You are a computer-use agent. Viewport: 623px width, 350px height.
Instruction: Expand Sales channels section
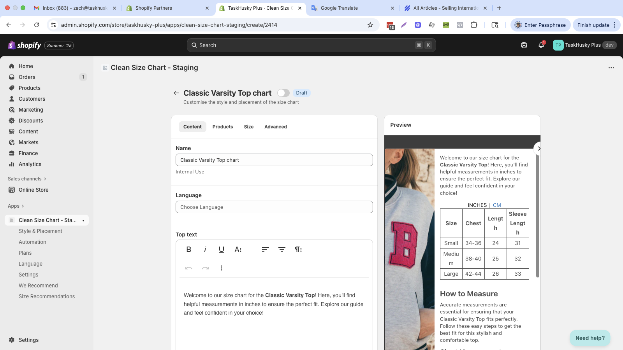click(27, 179)
